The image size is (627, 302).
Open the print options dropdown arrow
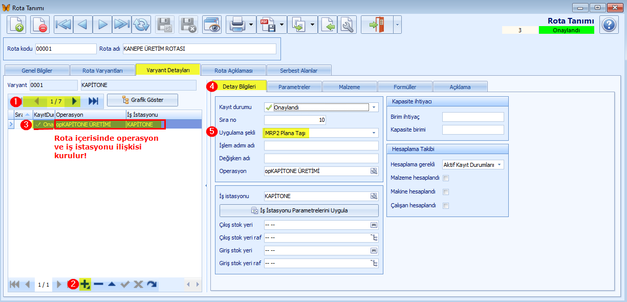coord(251,25)
